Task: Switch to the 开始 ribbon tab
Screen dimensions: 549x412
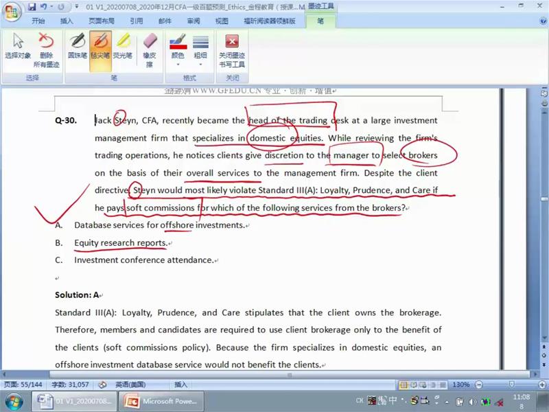Action: [x=38, y=21]
